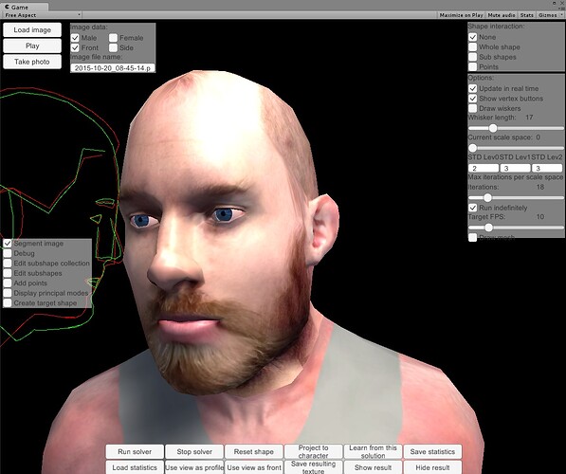
Task: Toggle Mute audio
Action: pyautogui.click(x=502, y=15)
